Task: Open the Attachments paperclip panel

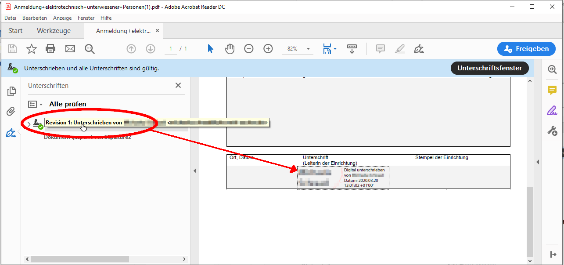Action: click(x=11, y=112)
